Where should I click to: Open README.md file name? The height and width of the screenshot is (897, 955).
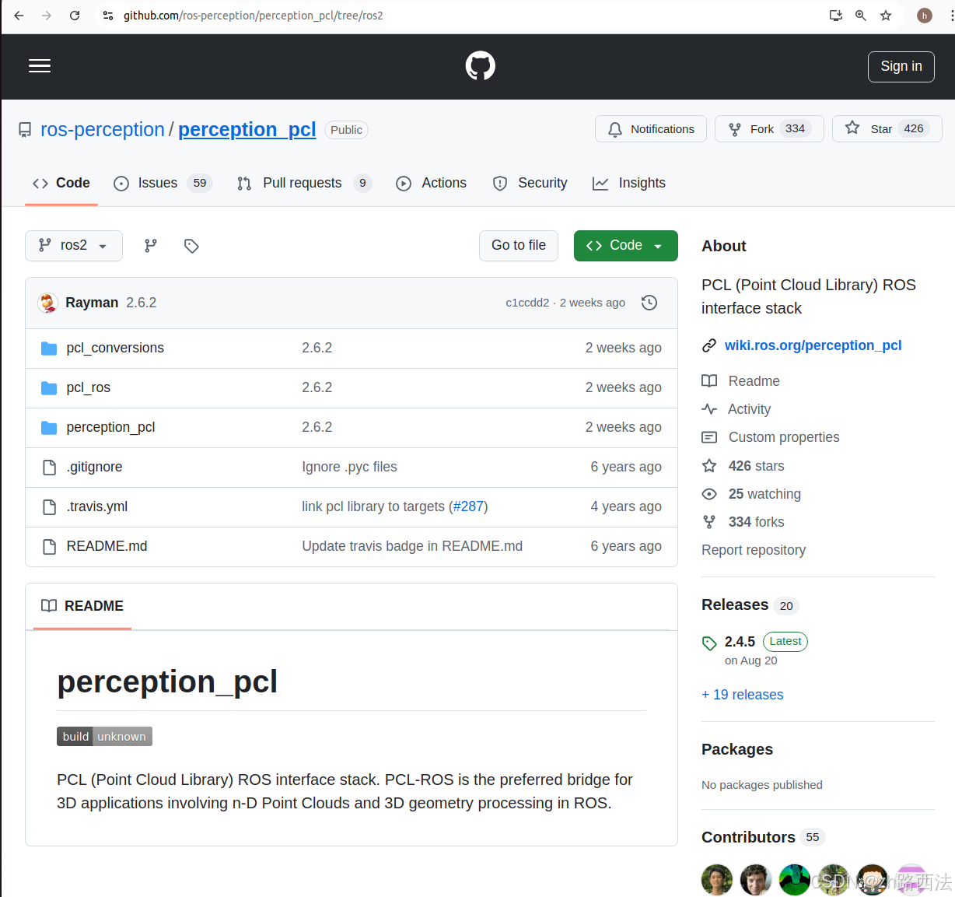pyautogui.click(x=107, y=546)
